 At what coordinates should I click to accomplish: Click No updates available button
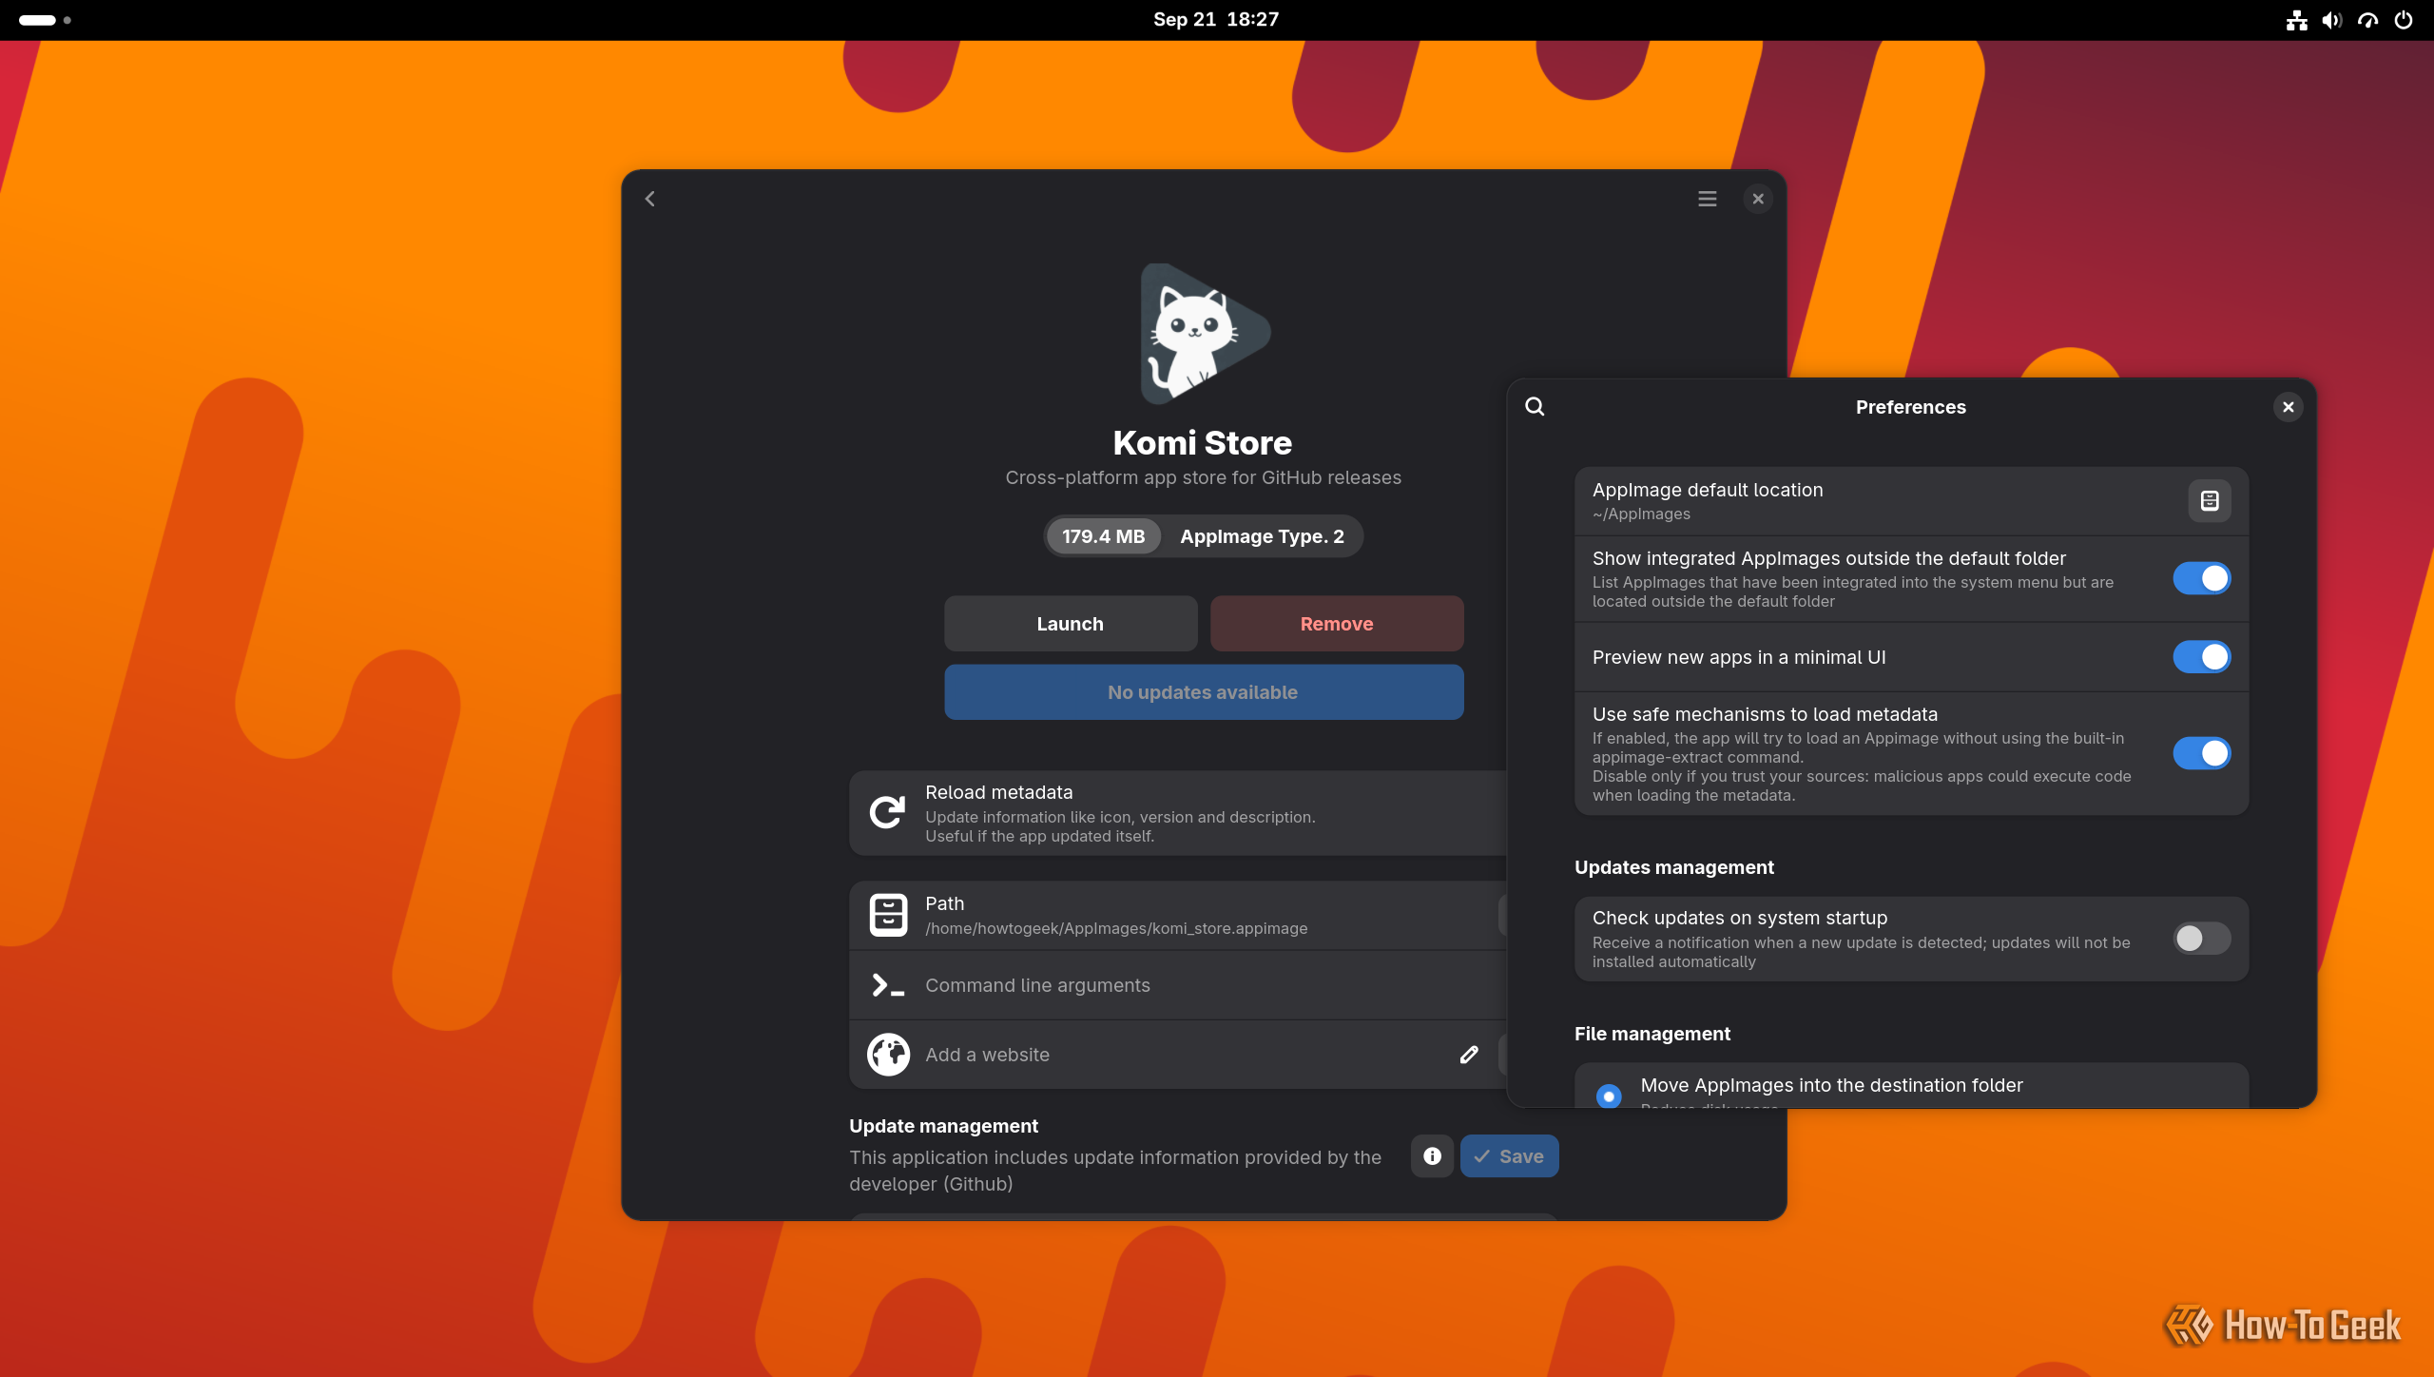[x=1204, y=692]
